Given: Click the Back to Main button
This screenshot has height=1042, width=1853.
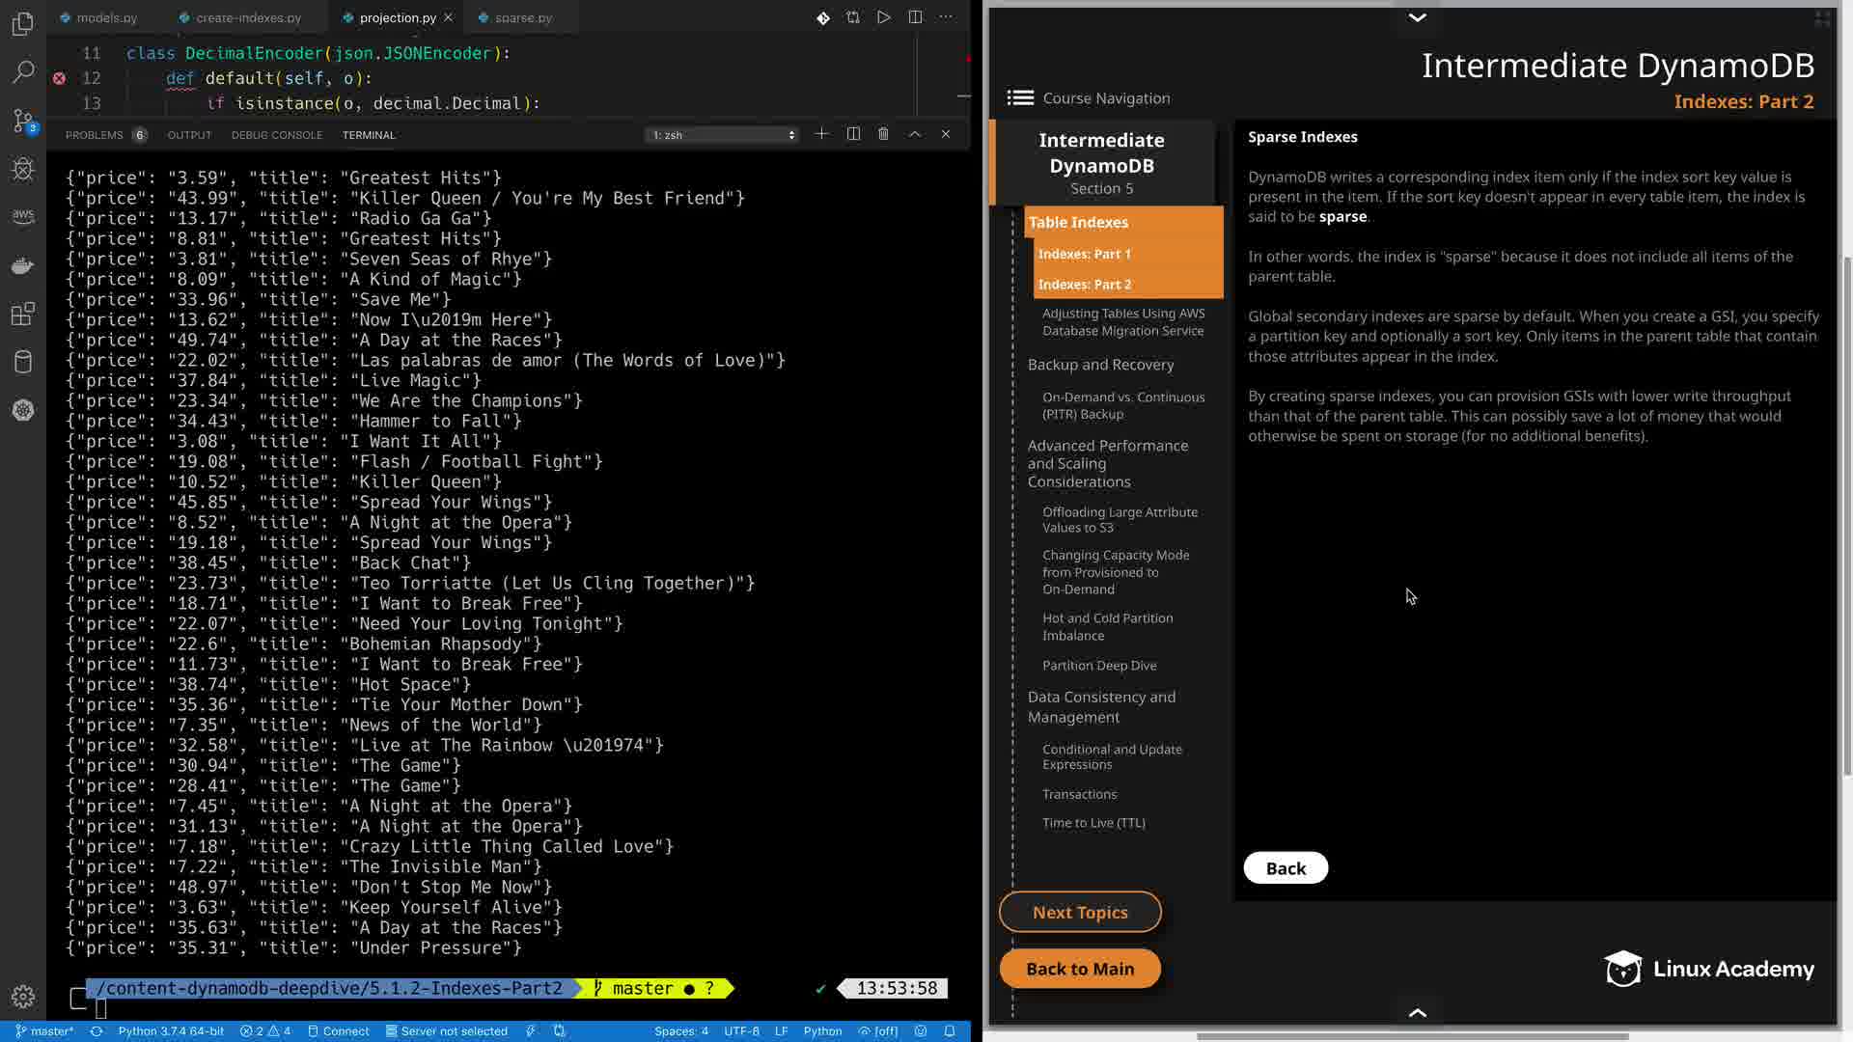Looking at the screenshot, I should pyautogui.click(x=1080, y=969).
